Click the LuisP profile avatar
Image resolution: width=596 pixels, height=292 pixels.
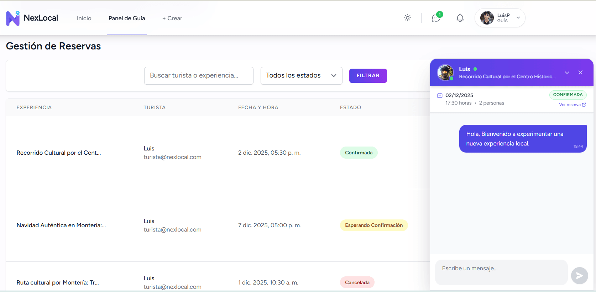pos(487,18)
